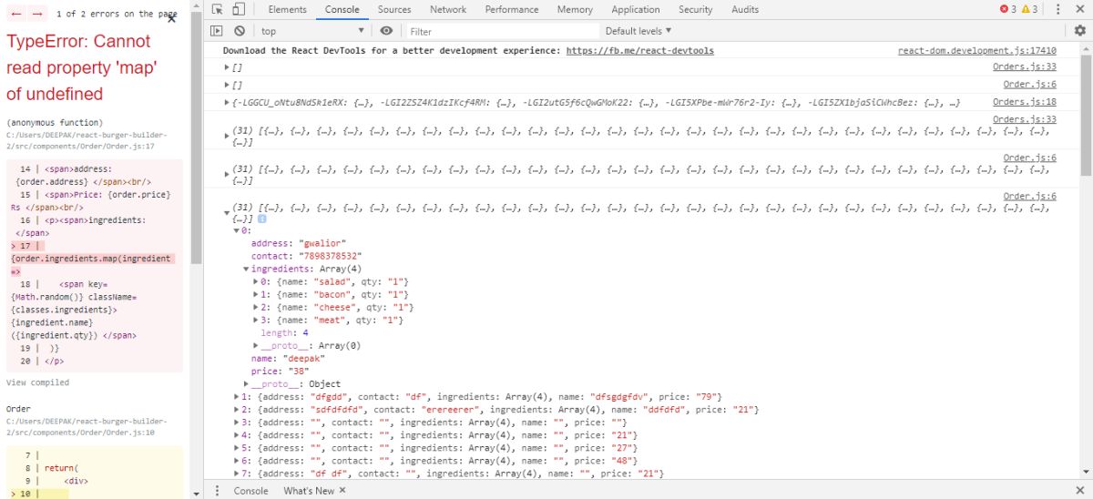1093x499 pixels.
Task: Activate the inspect element picker icon
Action: point(217,9)
